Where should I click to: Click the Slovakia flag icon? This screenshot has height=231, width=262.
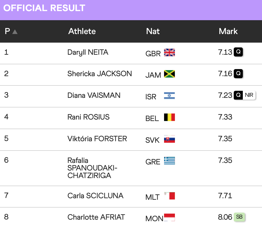tap(169, 139)
